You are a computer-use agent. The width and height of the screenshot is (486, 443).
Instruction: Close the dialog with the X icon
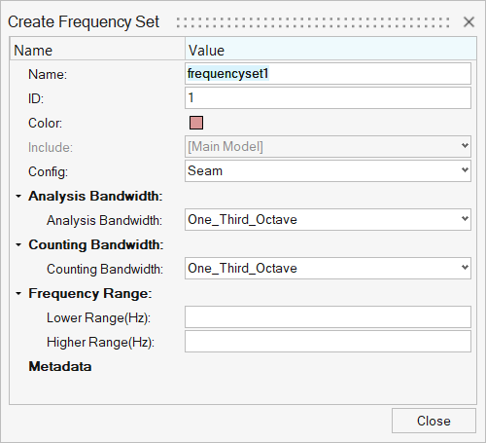[469, 22]
